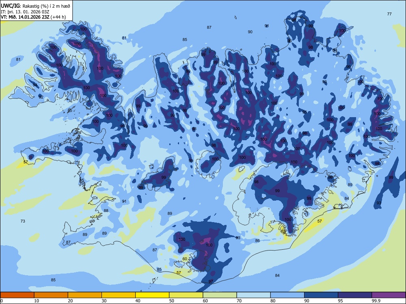Pick the amber 20–30 legend swatch
Screen dimensions: 406x304
point(85,295)
